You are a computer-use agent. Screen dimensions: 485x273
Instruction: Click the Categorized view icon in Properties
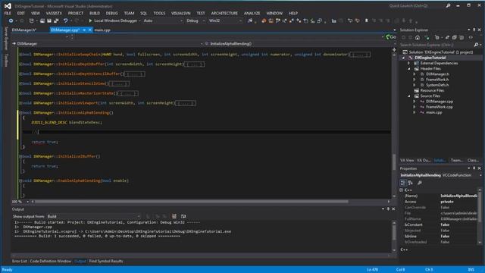point(402,183)
